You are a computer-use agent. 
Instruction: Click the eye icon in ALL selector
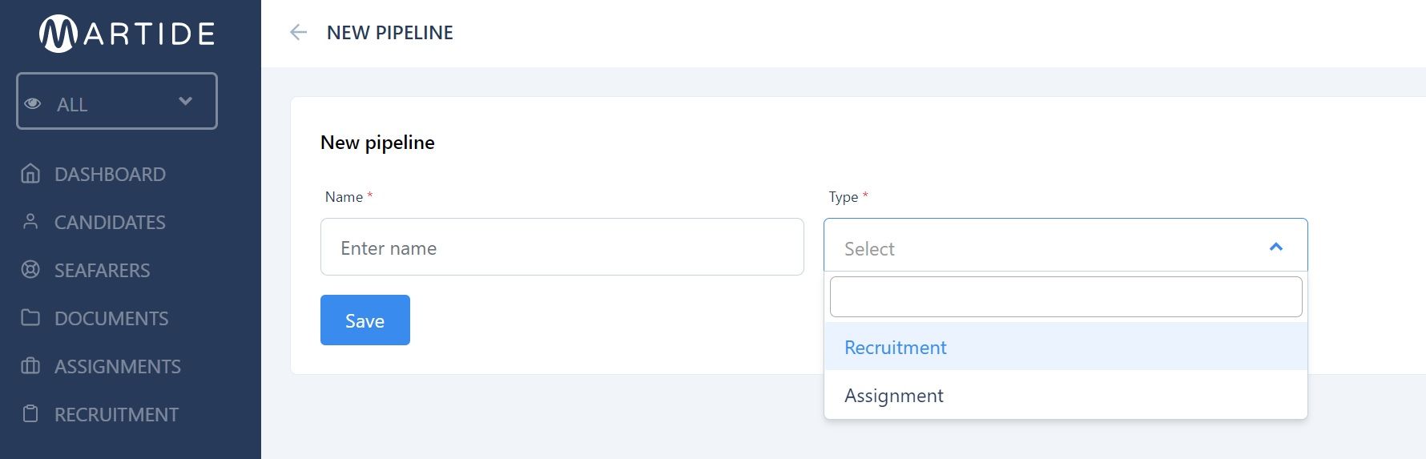pos(33,103)
